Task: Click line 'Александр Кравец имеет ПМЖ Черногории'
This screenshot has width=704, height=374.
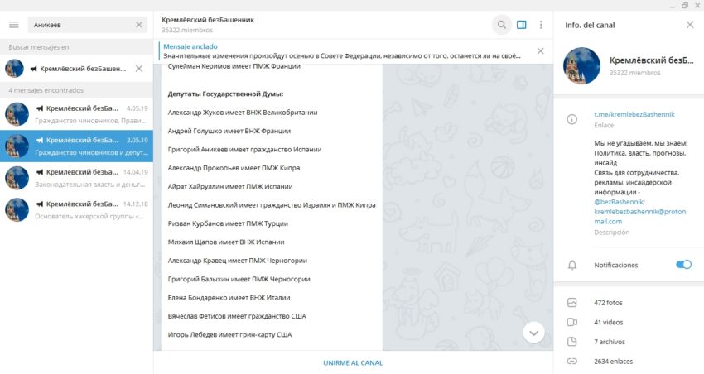Action: (x=238, y=260)
